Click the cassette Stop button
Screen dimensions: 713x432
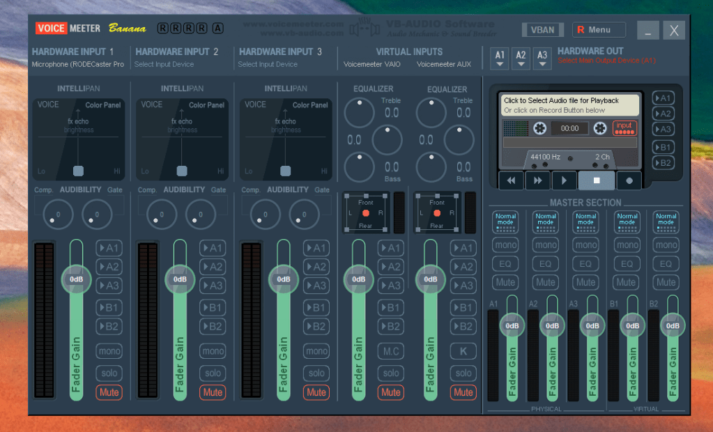[597, 180]
